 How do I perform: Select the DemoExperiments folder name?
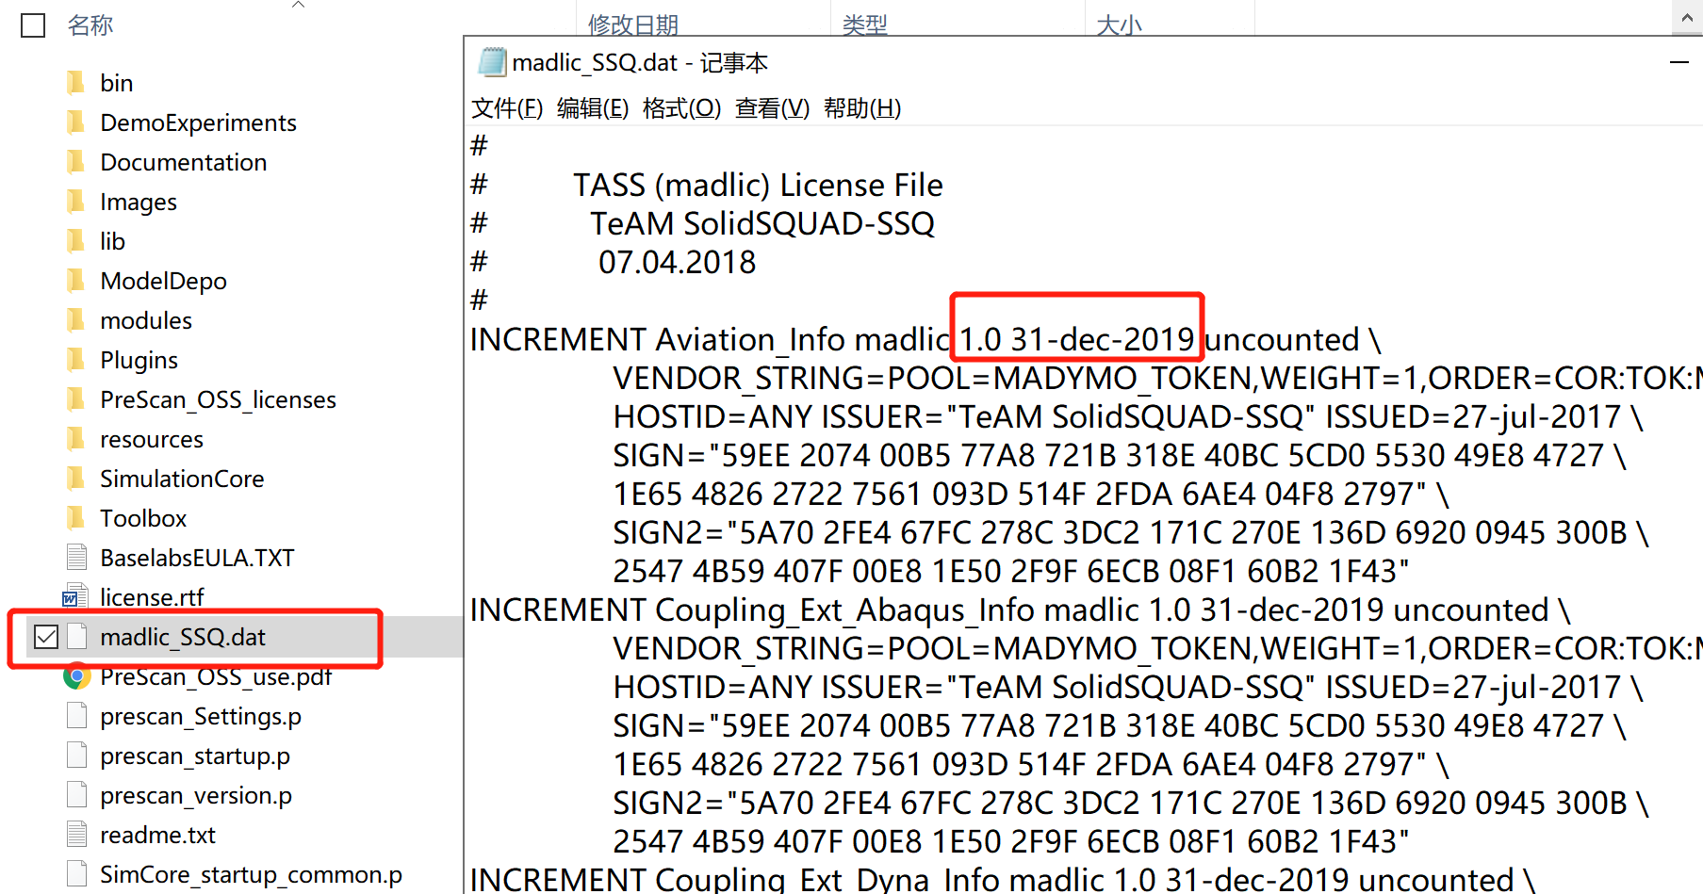click(x=198, y=122)
